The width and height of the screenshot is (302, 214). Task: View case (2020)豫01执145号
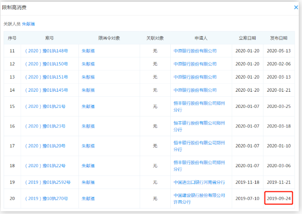click(x=46, y=90)
